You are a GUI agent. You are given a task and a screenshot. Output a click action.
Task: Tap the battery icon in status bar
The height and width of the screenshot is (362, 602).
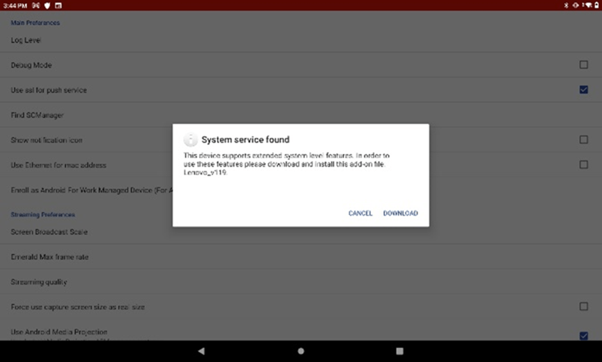coord(596,5)
